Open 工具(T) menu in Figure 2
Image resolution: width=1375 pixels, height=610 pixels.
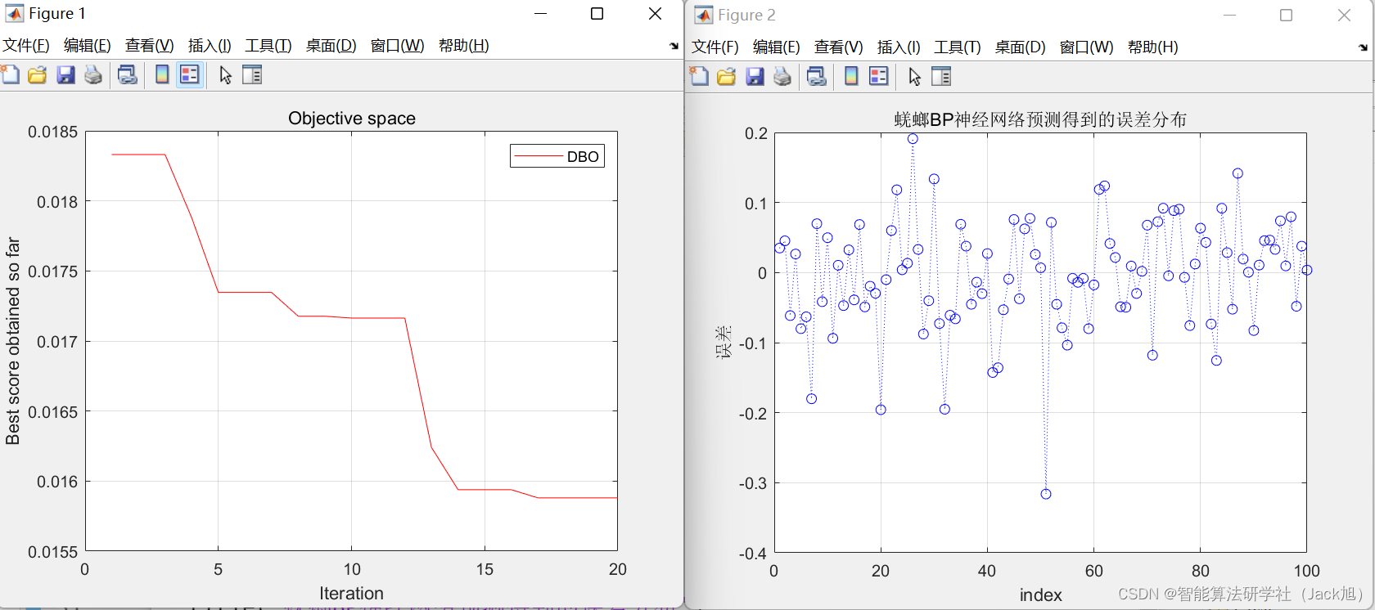pyautogui.click(x=958, y=47)
